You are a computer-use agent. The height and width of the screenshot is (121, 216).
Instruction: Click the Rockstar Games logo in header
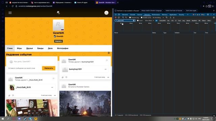(x=58, y=13)
